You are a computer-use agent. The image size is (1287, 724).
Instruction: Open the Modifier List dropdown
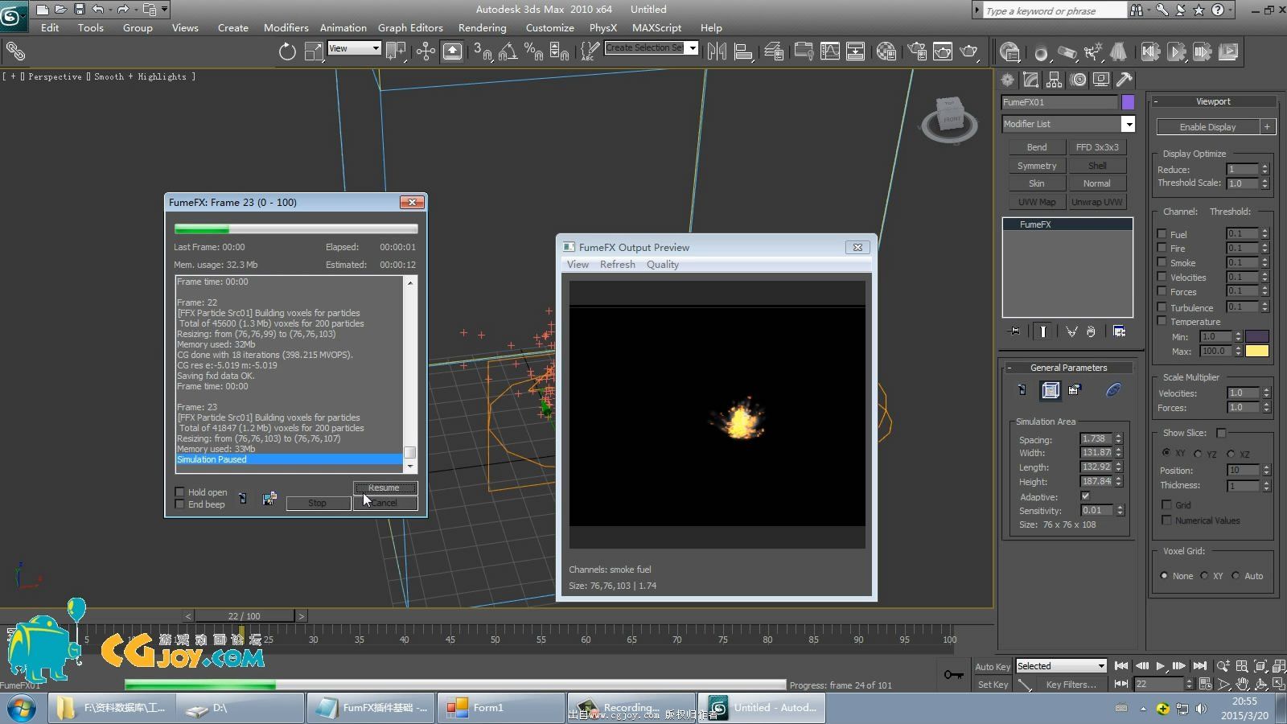(1129, 124)
